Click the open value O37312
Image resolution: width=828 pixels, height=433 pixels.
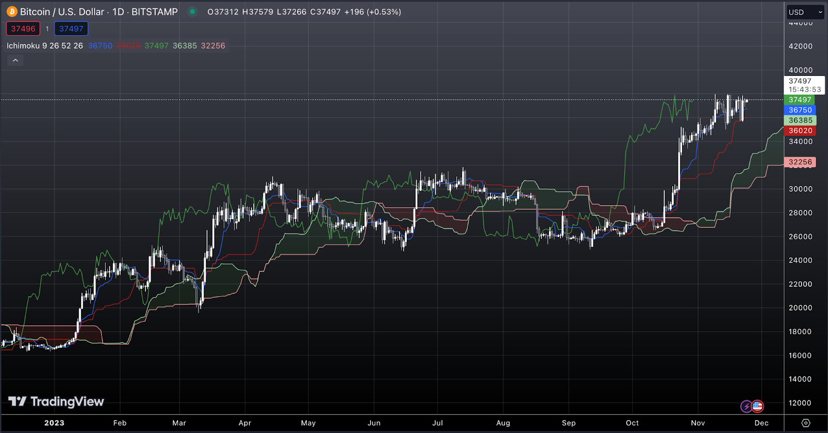tap(223, 11)
